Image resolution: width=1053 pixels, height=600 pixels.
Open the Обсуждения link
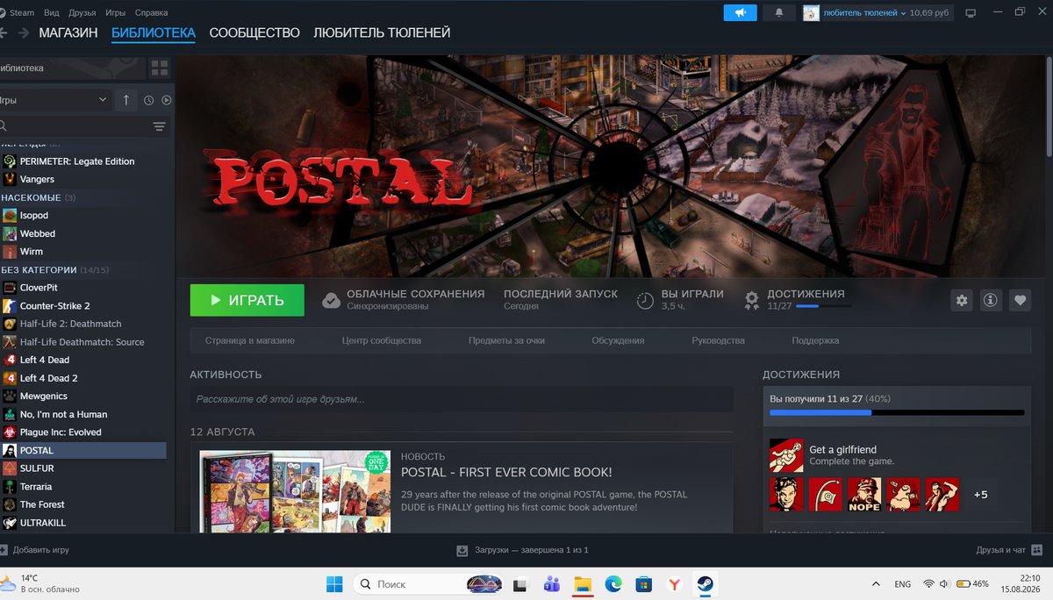click(618, 340)
